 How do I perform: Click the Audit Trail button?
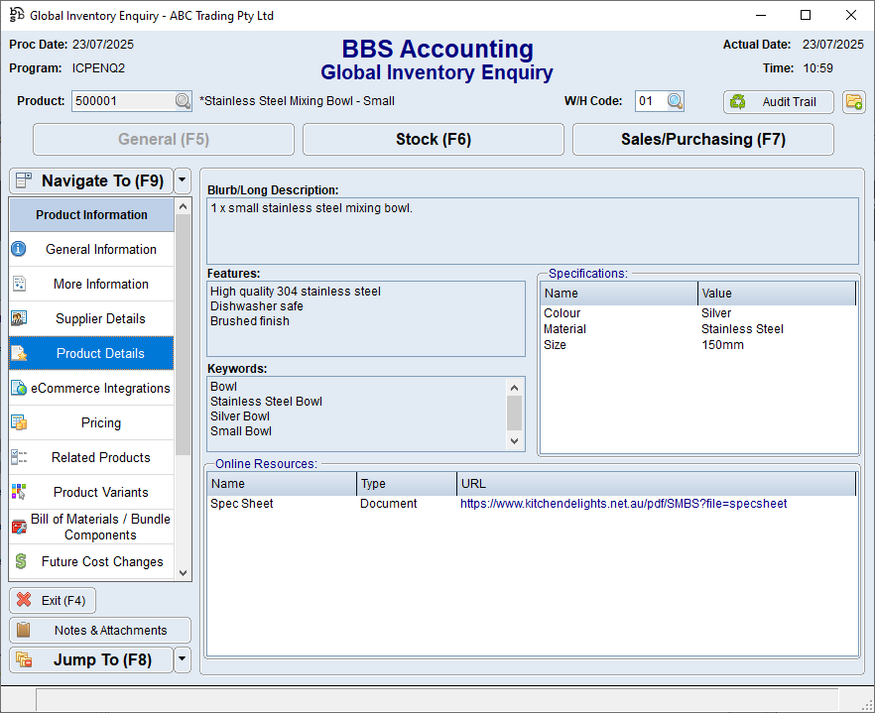(x=778, y=102)
